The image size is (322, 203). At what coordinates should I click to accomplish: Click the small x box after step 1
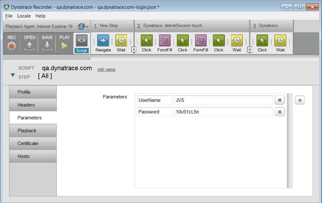[x=134, y=49]
